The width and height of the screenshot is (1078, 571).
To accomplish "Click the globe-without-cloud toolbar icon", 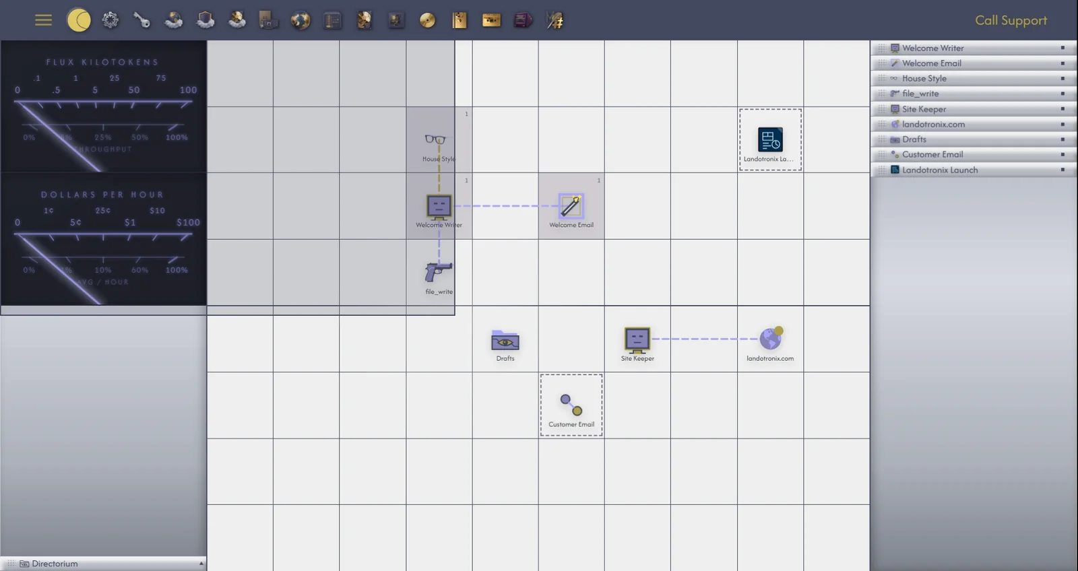I will (300, 20).
